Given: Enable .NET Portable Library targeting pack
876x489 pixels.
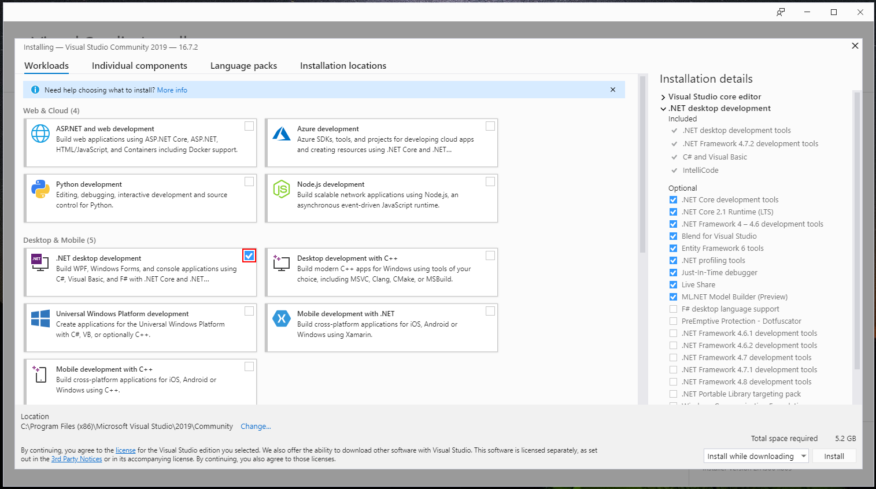Looking at the screenshot, I should [x=673, y=394].
